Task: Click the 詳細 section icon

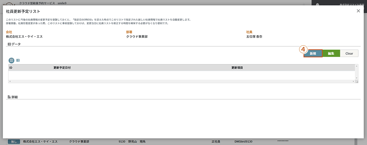Action: click(x=10, y=97)
